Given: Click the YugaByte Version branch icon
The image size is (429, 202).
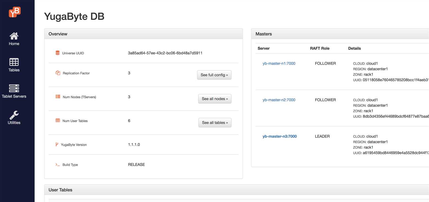Looking at the screenshot, I should (x=57, y=144).
